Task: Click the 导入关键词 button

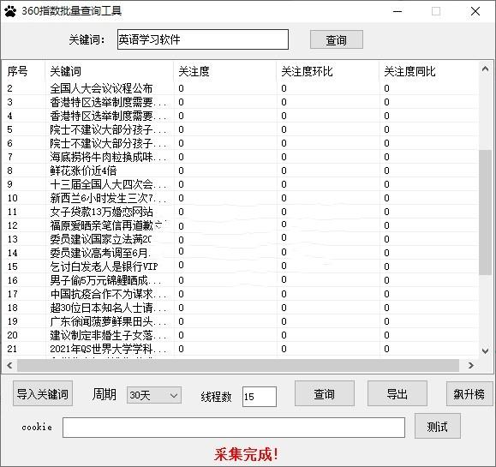Action: tap(43, 394)
